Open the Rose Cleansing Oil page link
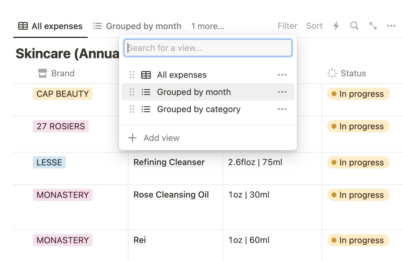 pos(171,195)
